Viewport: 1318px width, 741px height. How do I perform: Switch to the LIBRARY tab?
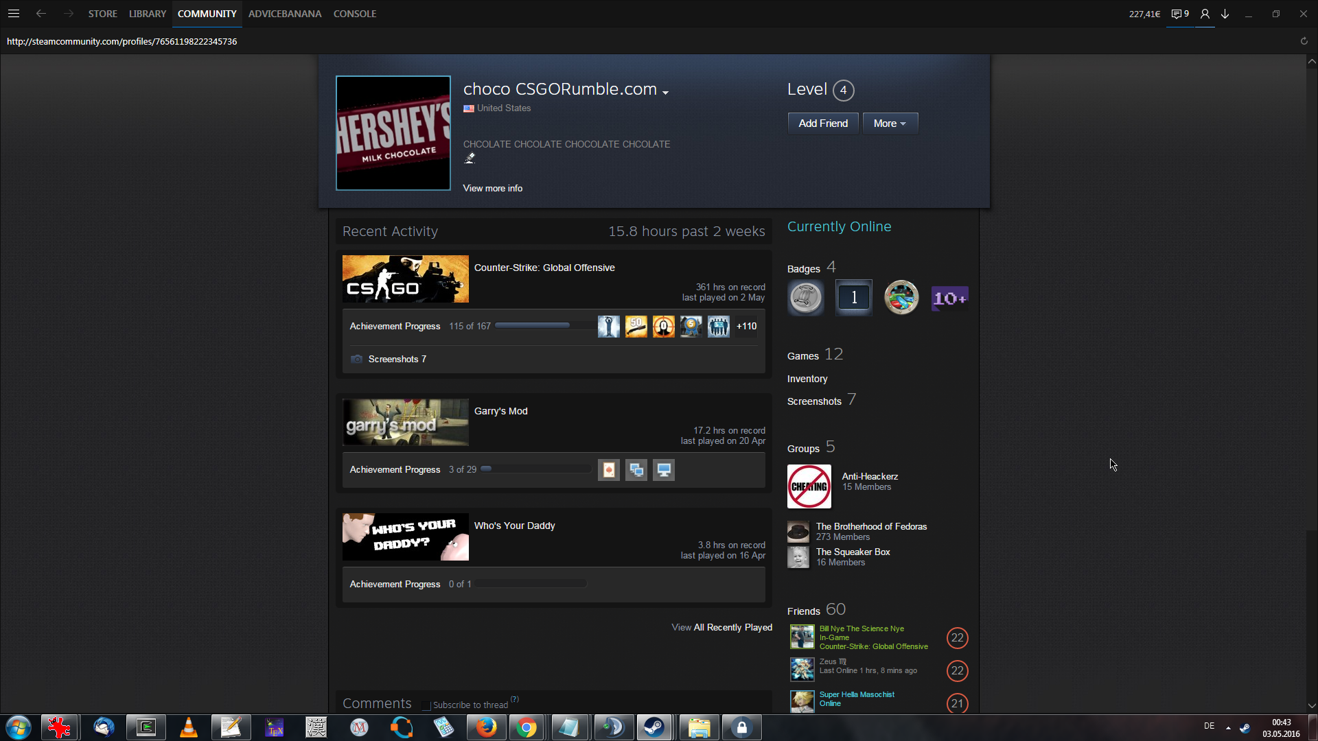[148, 14]
